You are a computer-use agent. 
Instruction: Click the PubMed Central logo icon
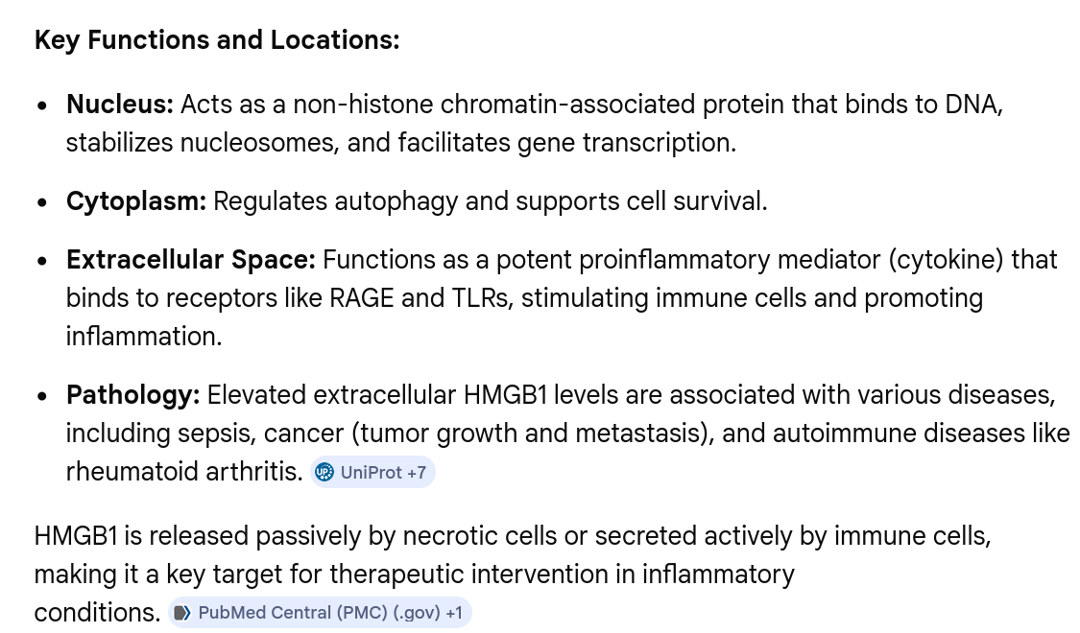181,612
